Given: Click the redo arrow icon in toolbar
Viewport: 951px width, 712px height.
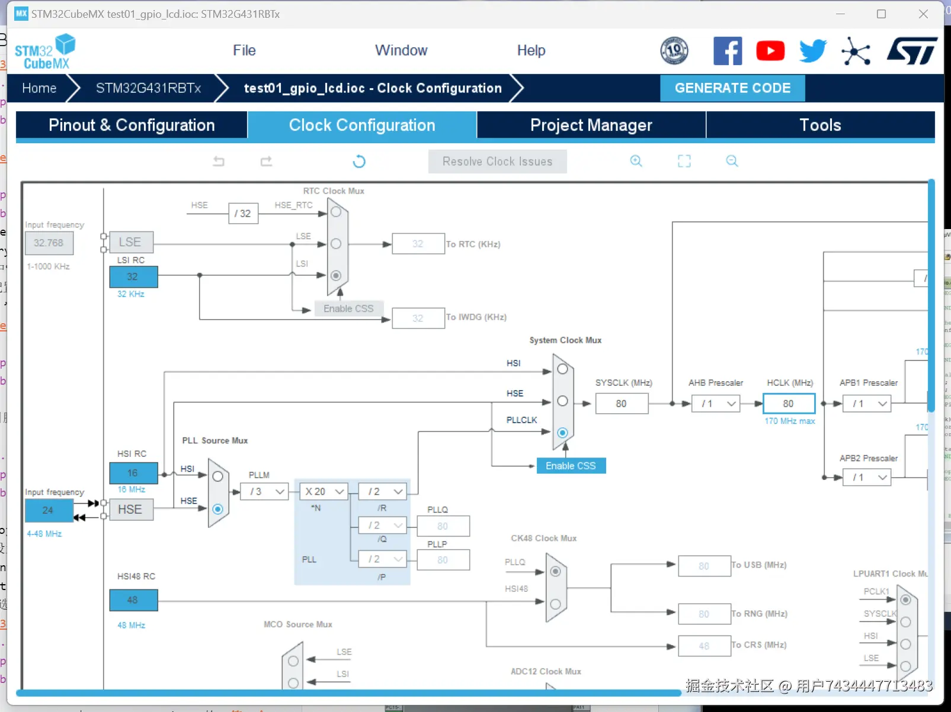Looking at the screenshot, I should point(266,161).
